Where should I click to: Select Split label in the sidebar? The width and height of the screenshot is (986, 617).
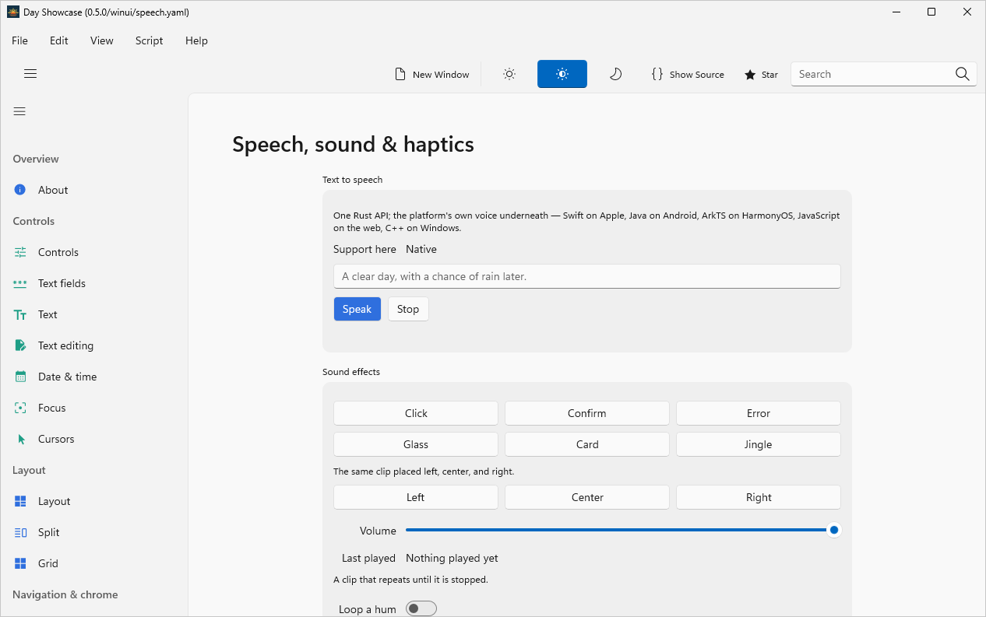[49, 532]
